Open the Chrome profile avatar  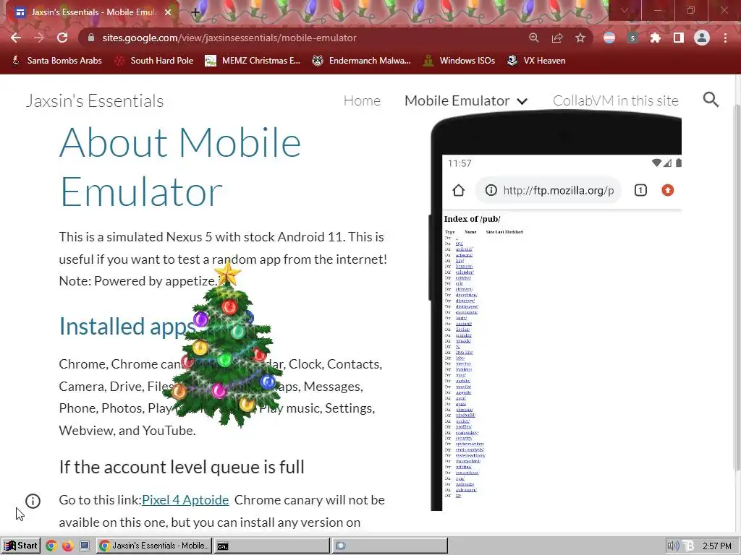tap(702, 38)
